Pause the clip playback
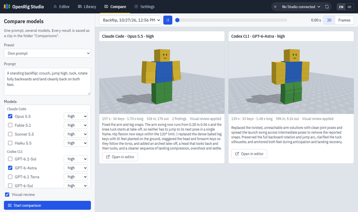Image resolution: width=358 pixels, height=212 pixels. pos(168,20)
